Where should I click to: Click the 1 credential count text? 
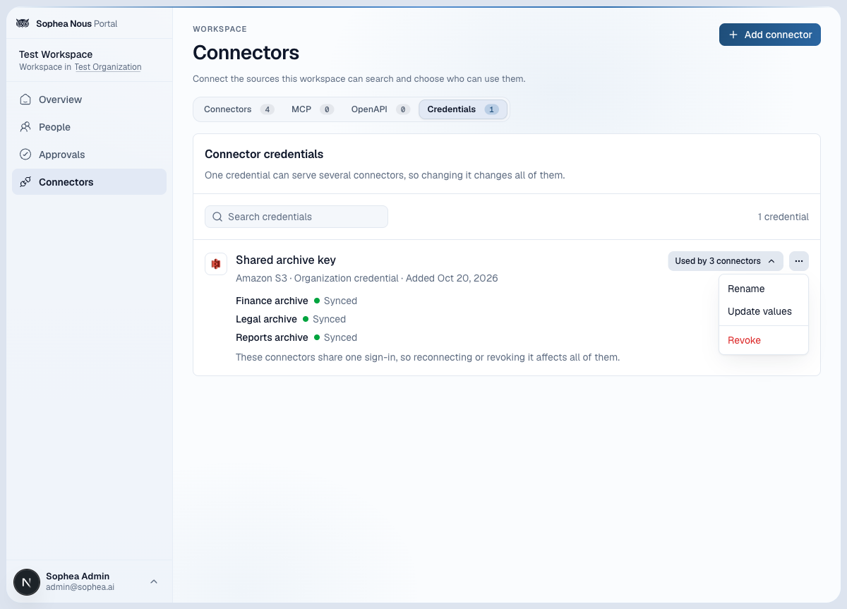point(783,217)
